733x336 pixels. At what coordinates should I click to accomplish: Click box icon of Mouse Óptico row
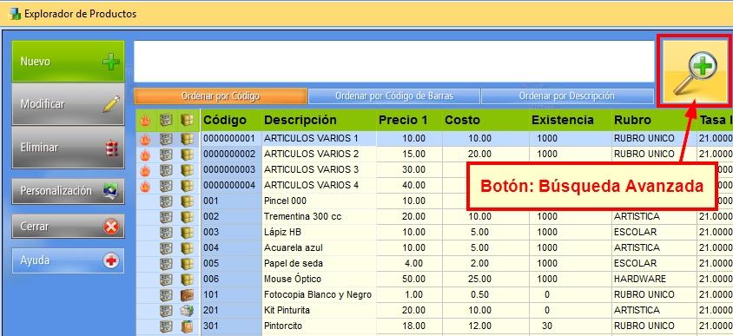click(187, 280)
